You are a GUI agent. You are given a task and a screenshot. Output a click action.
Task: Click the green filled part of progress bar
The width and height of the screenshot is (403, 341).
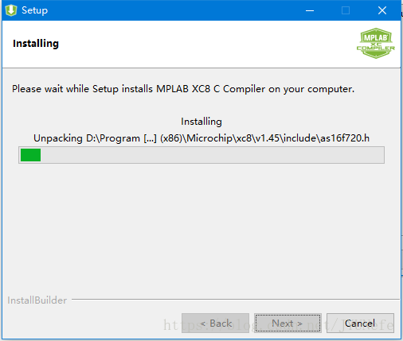click(30, 155)
